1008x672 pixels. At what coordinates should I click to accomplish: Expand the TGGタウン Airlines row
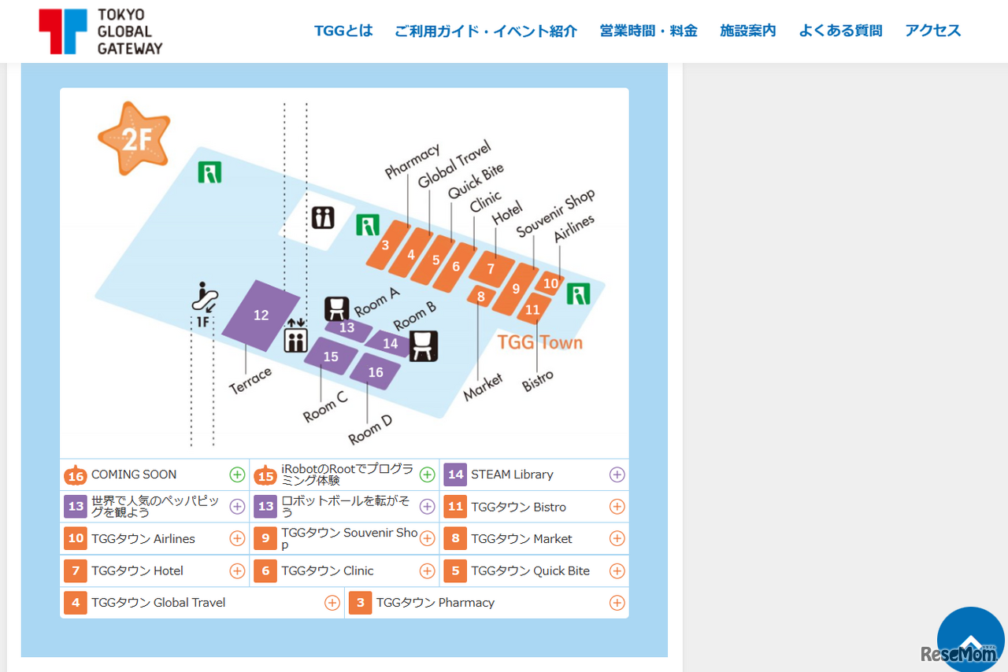click(x=237, y=538)
